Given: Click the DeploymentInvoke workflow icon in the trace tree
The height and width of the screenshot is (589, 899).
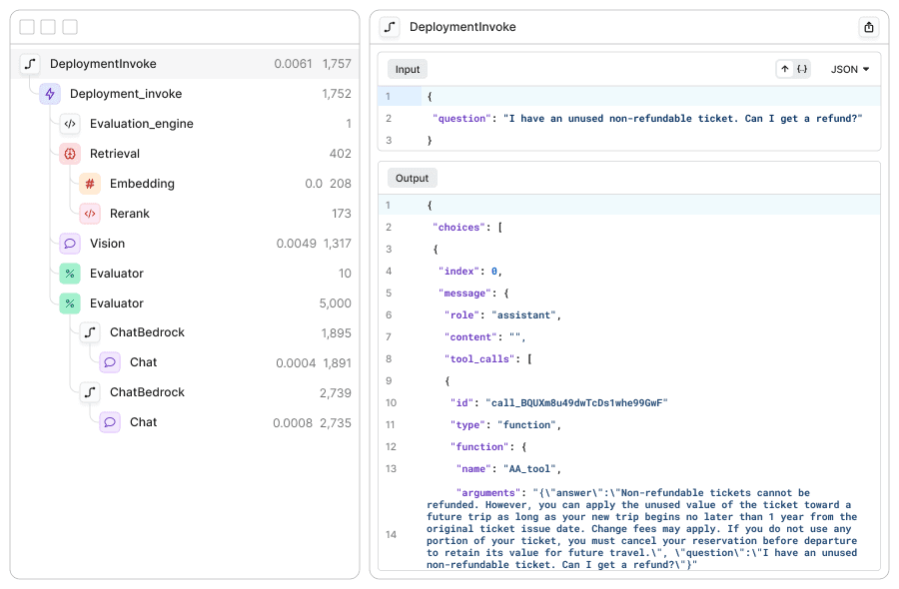Looking at the screenshot, I should coord(30,64).
